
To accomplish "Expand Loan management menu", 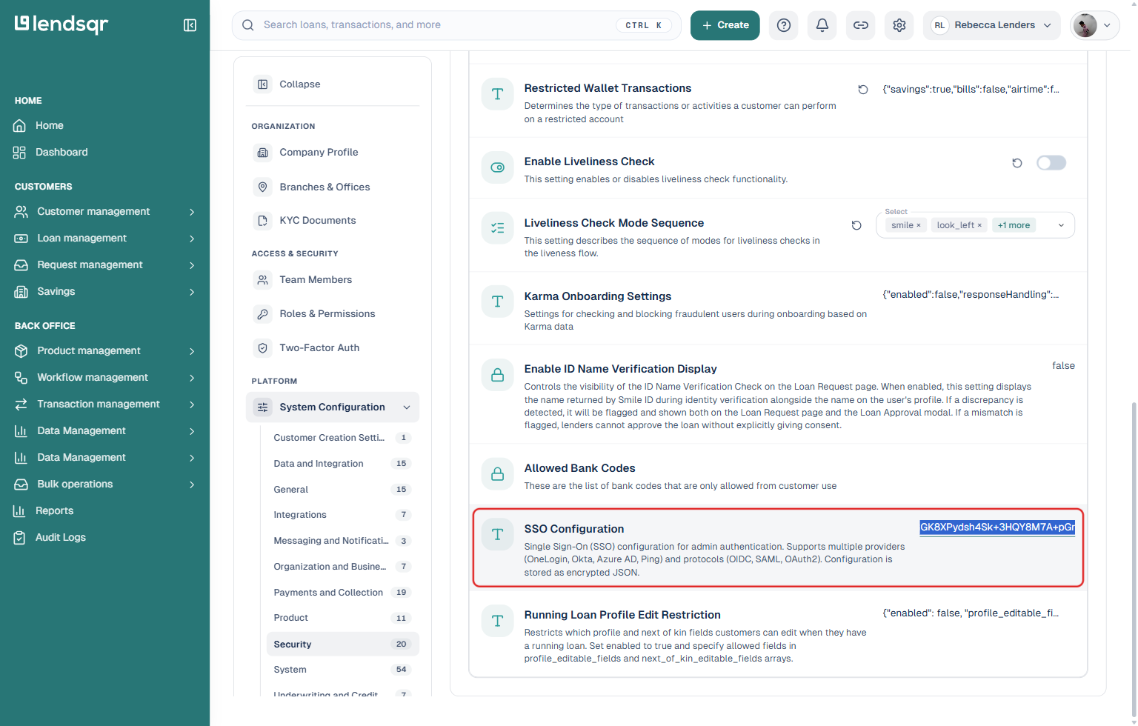I will click(x=104, y=239).
